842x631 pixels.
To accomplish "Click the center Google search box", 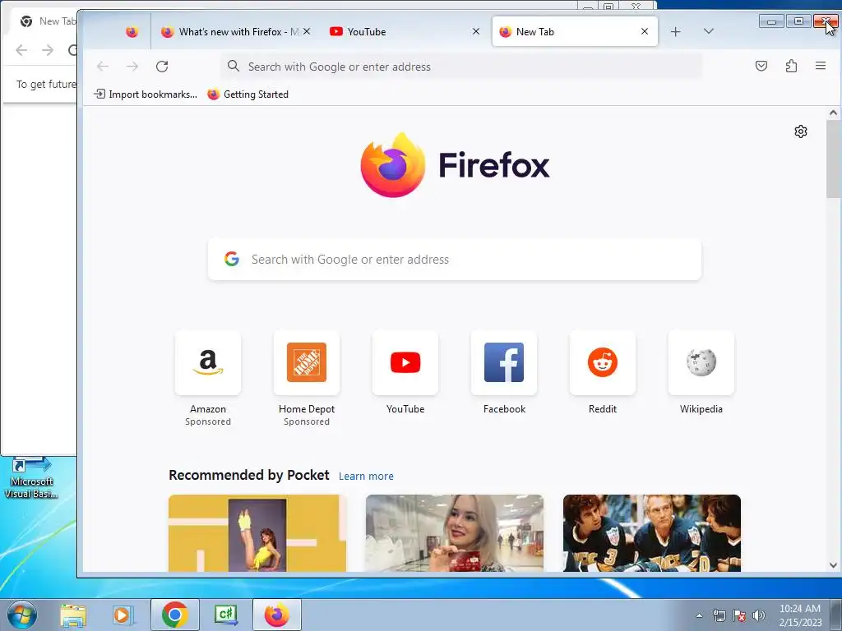I will [454, 260].
